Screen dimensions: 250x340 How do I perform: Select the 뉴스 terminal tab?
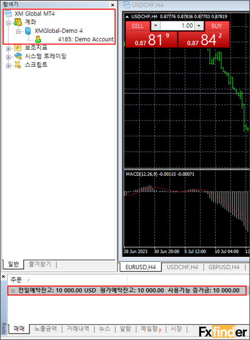[x=105, y=329]
